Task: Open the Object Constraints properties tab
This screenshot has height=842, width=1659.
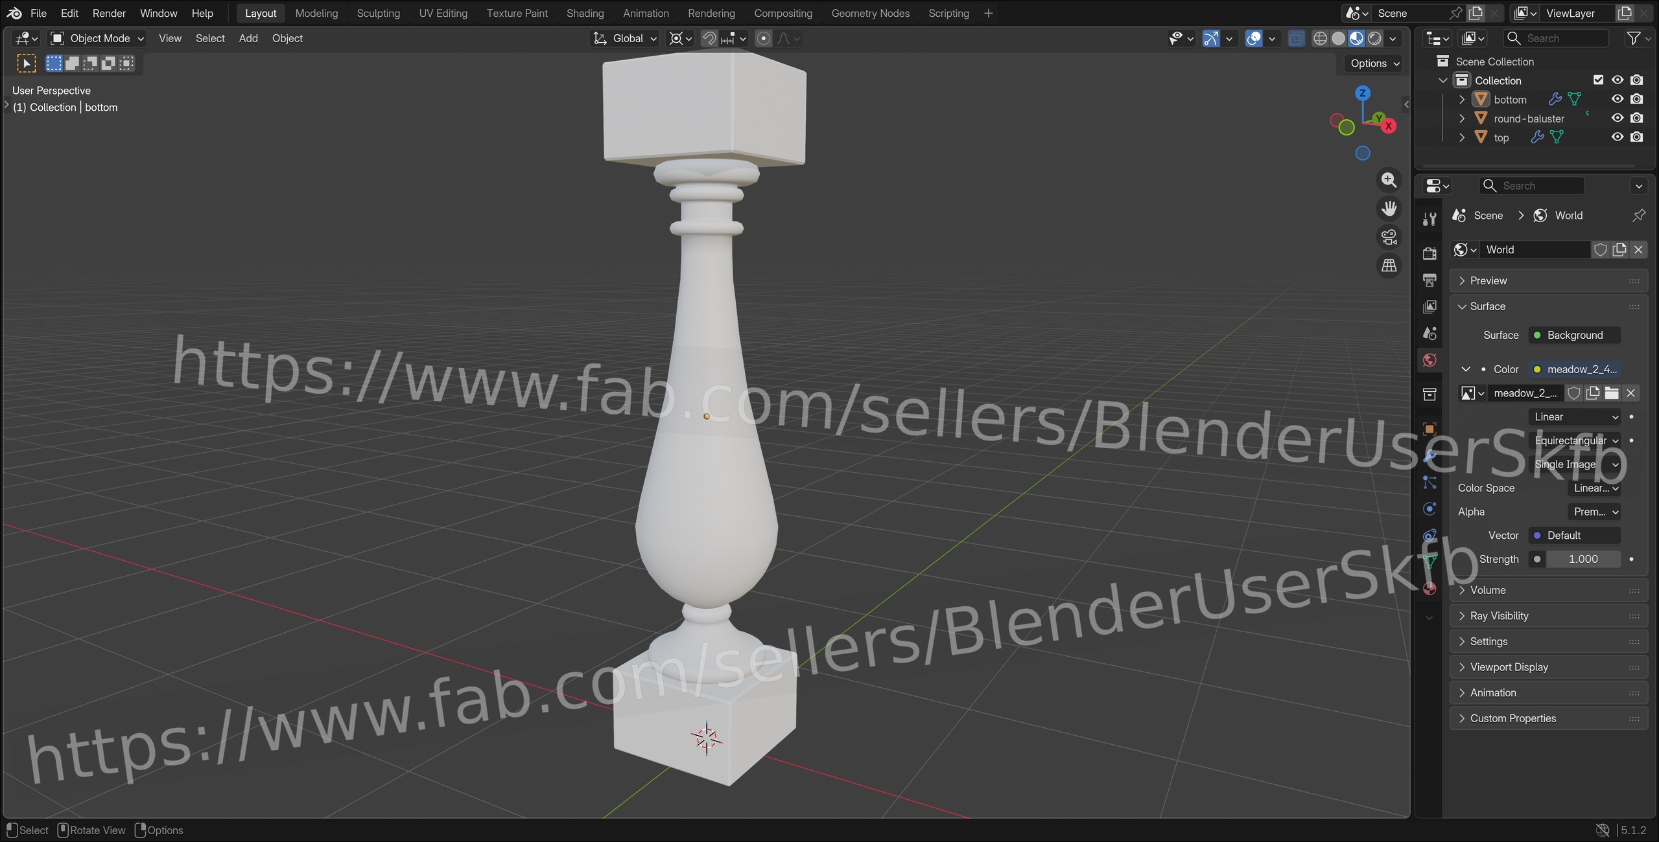Action: tap(1430, 535)
